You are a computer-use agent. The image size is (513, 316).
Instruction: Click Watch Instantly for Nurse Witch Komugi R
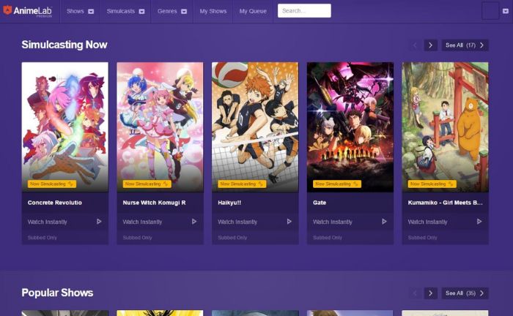click(142, 222)
